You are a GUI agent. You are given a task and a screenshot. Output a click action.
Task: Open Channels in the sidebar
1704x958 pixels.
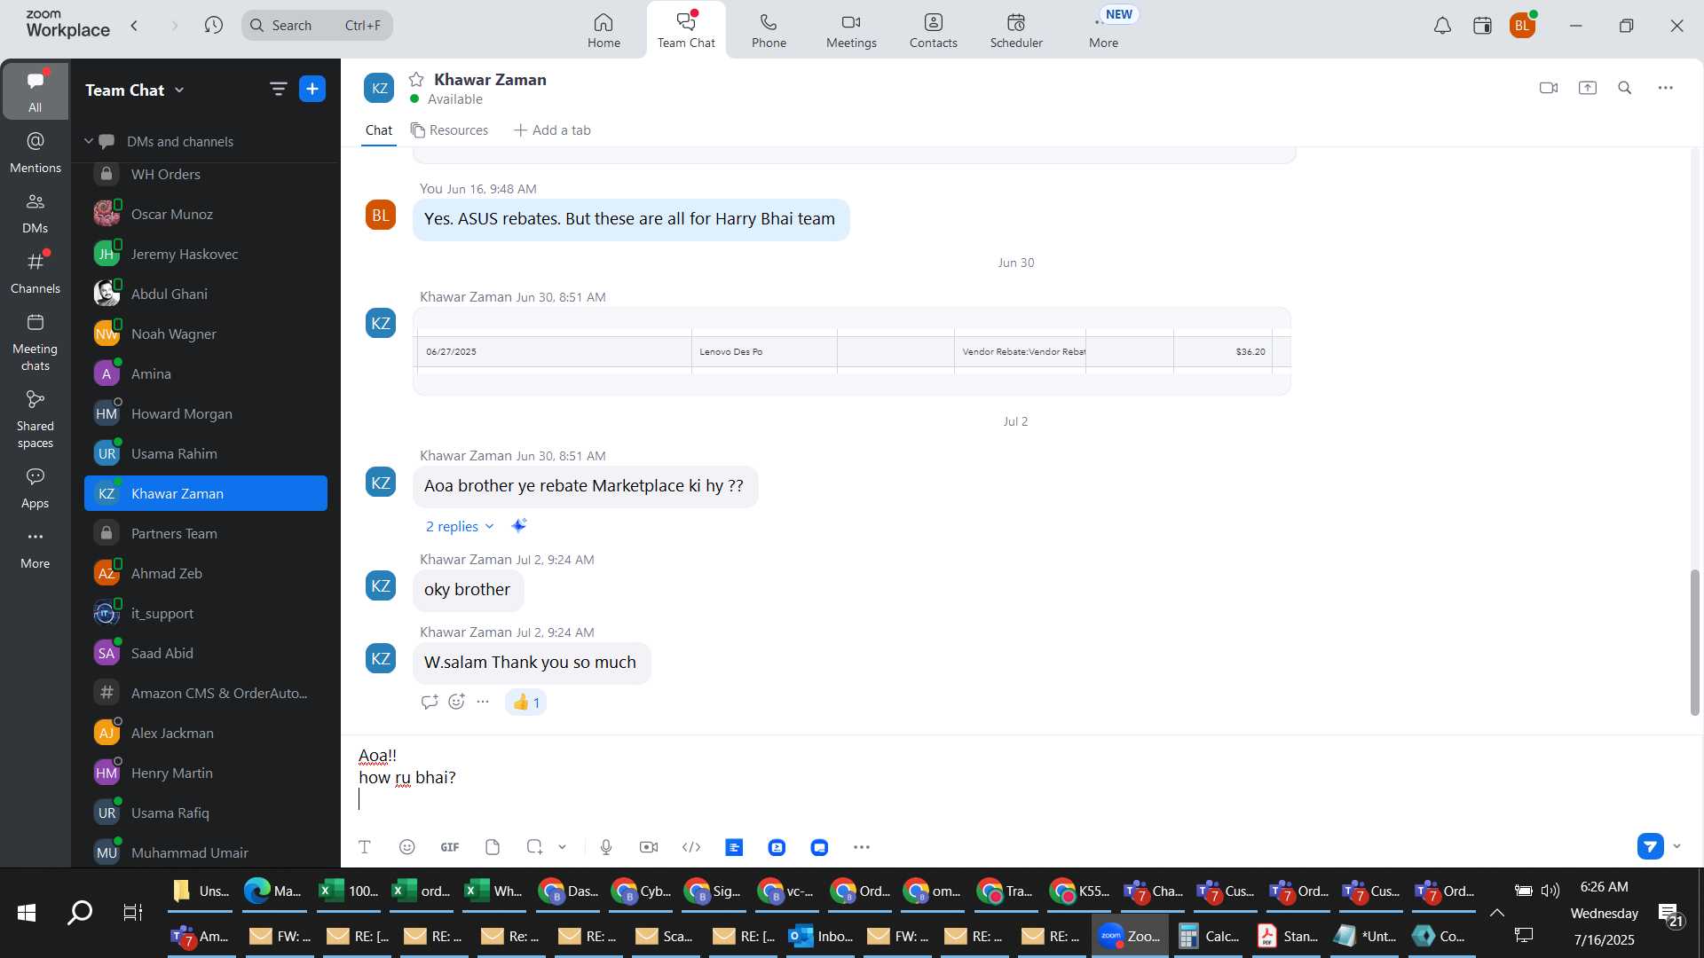(x=35, y=273)
